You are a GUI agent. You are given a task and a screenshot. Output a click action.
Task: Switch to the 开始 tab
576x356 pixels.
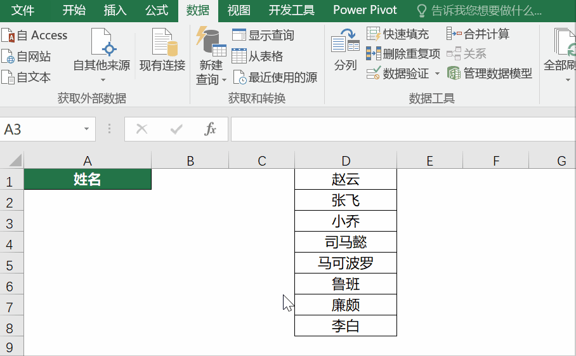pos(74,10)
